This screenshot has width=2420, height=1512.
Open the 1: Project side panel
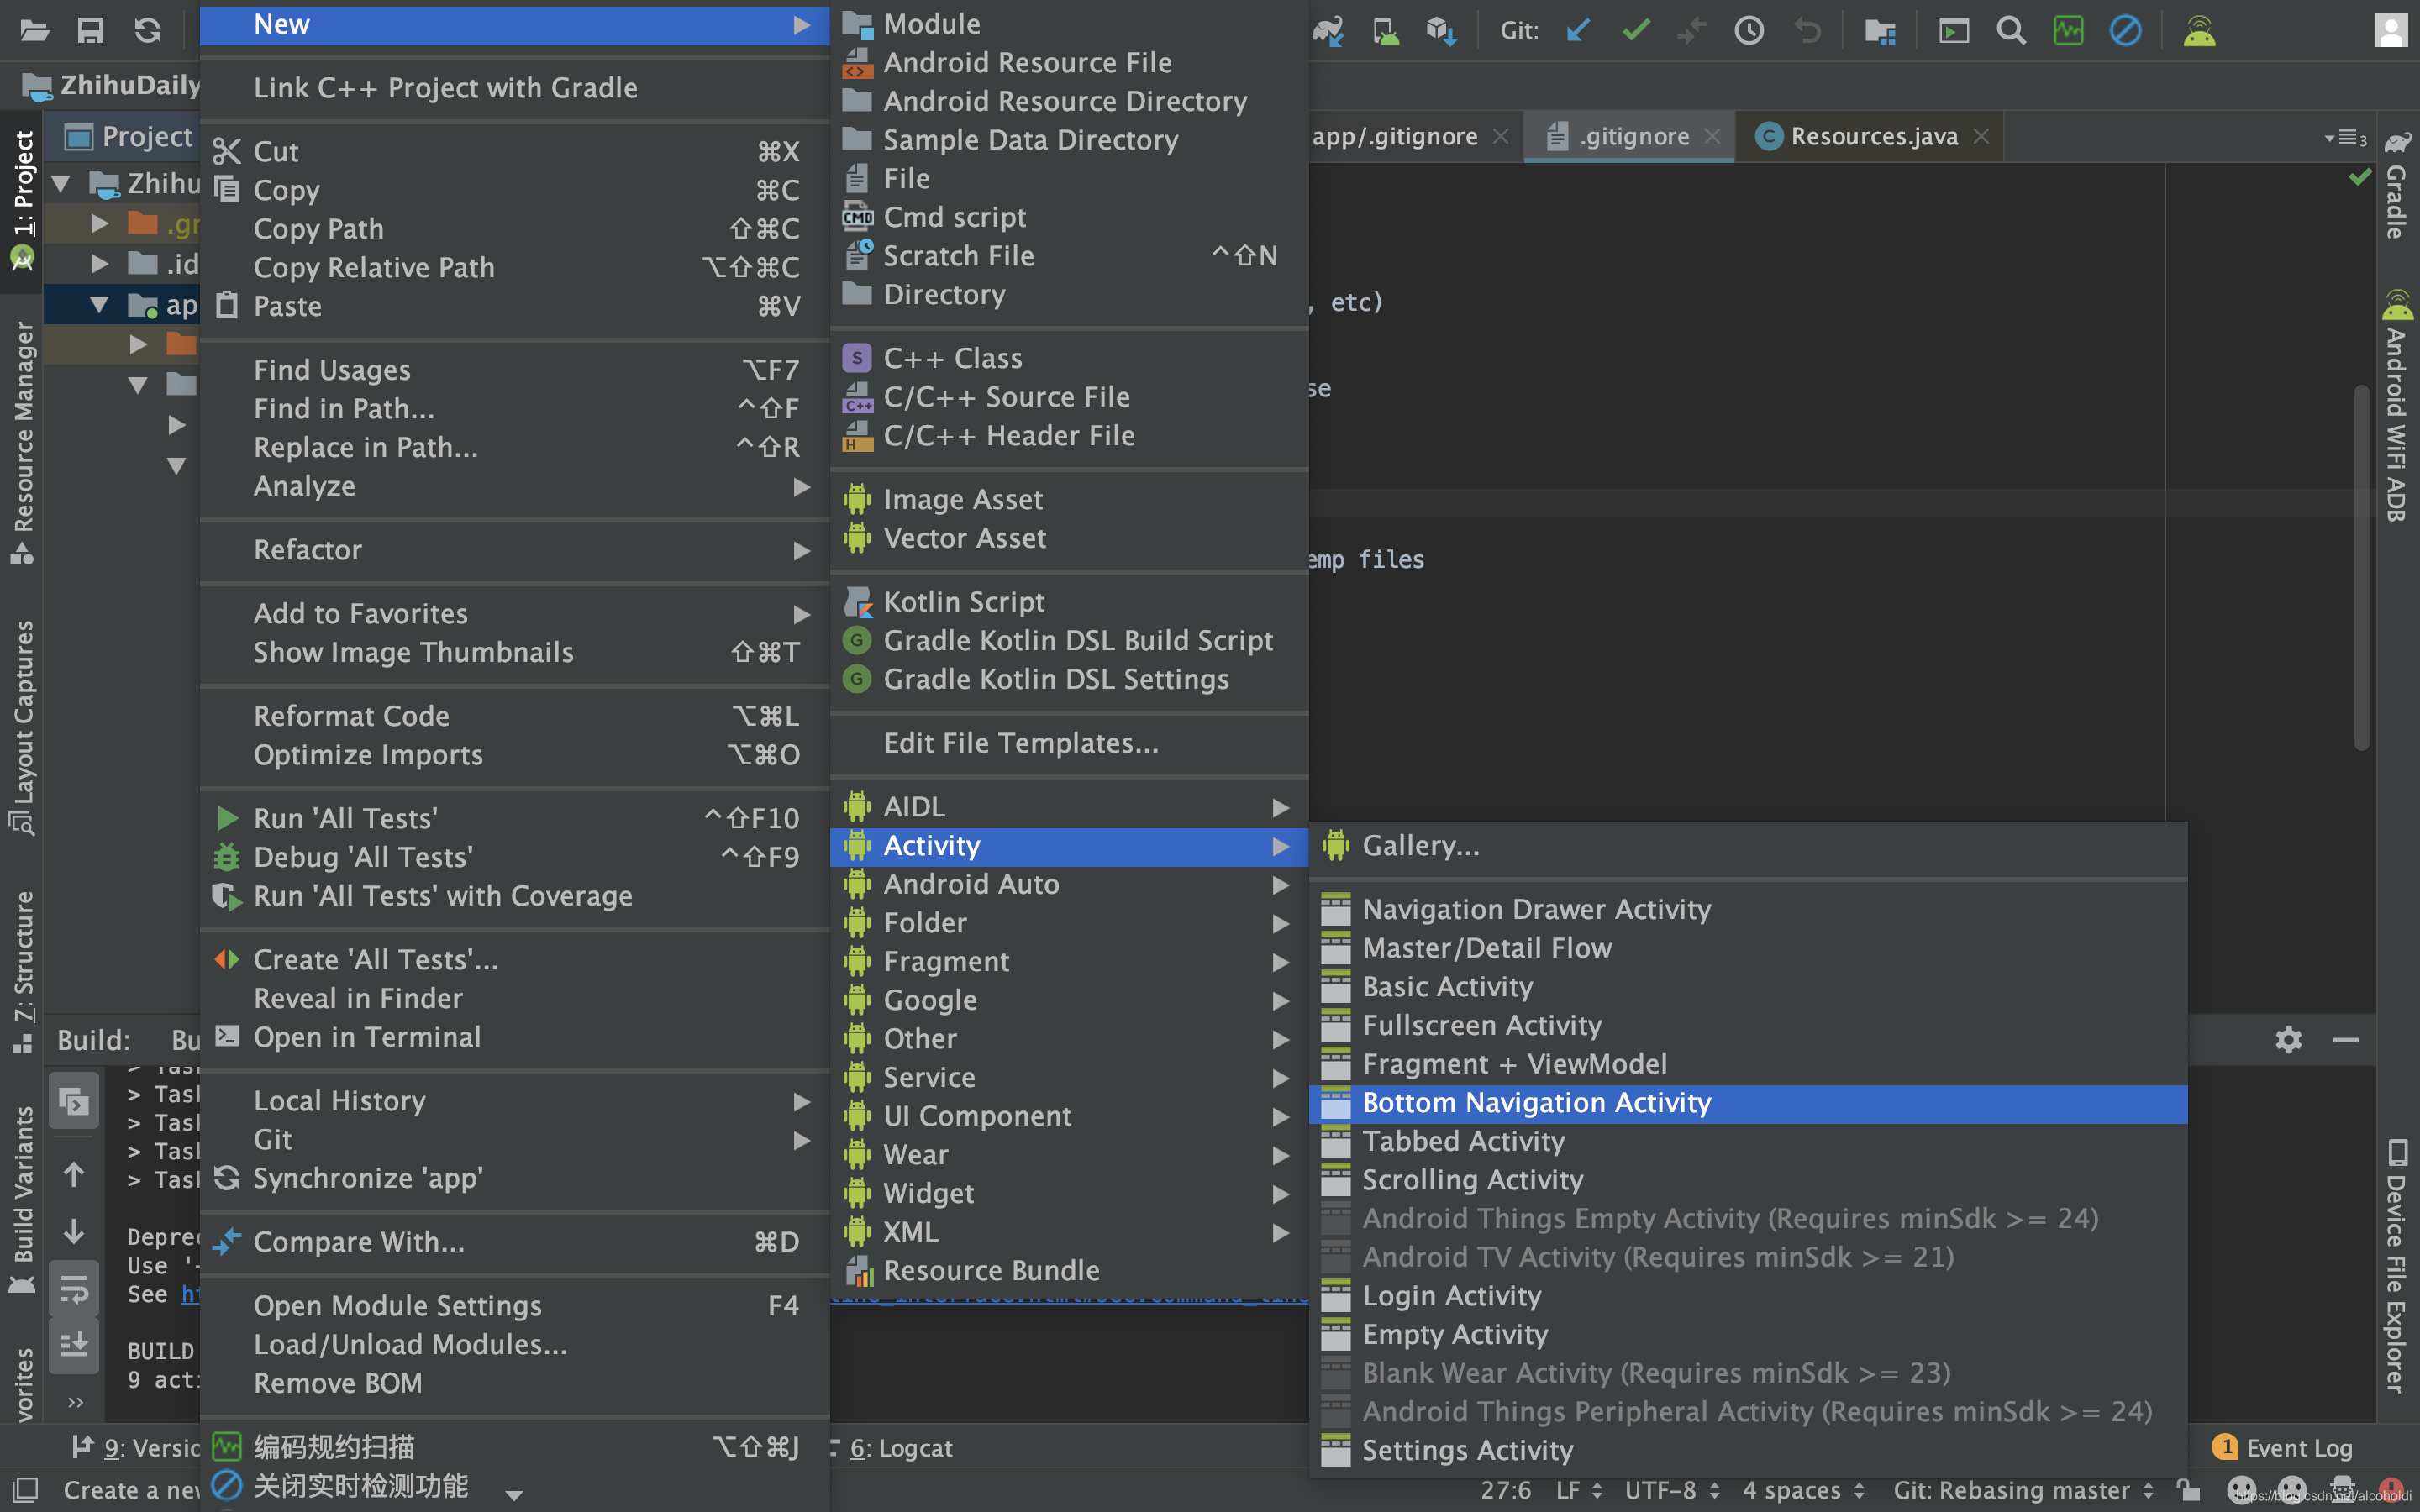click(21, 200)
